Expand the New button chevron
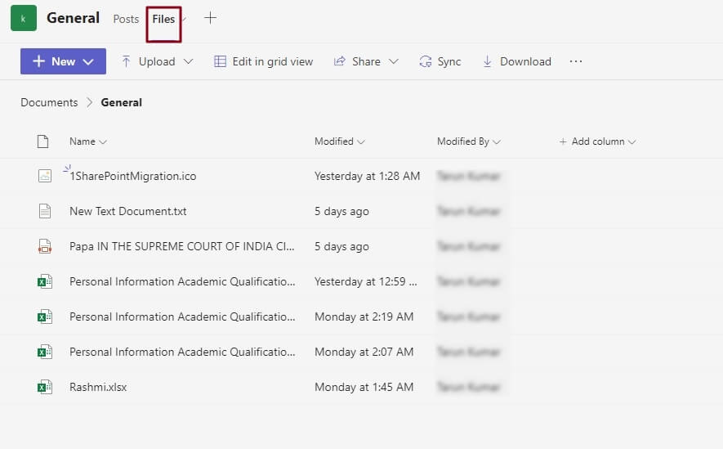723x449 pixels. (88, 62)
